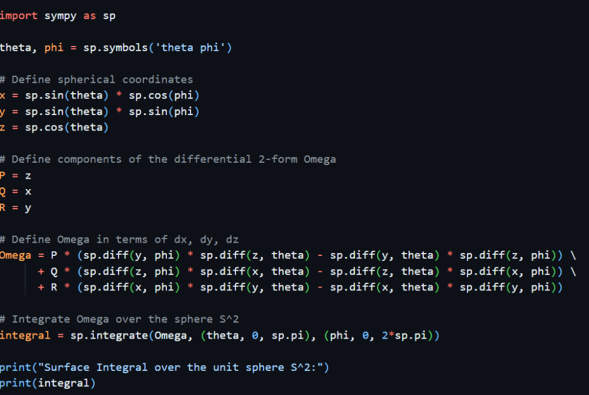Click the import keyword on first line
589x395 pixels.
tap(17, 16)
